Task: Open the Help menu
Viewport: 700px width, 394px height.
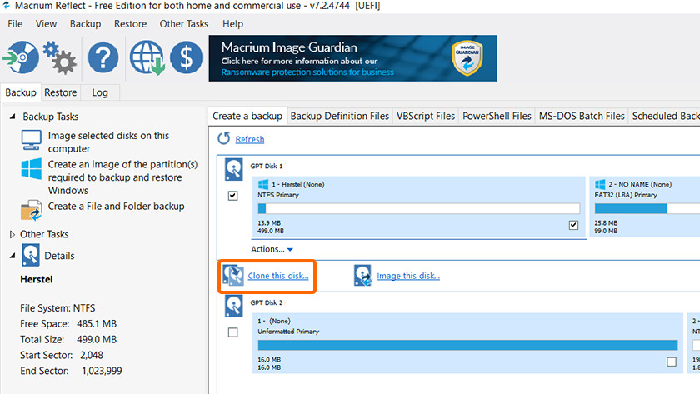Action: click(232, 23)
